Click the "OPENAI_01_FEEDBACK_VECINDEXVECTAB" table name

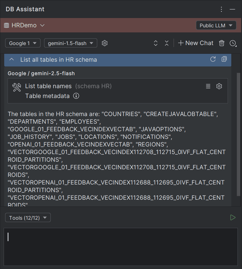pos(70,144)
